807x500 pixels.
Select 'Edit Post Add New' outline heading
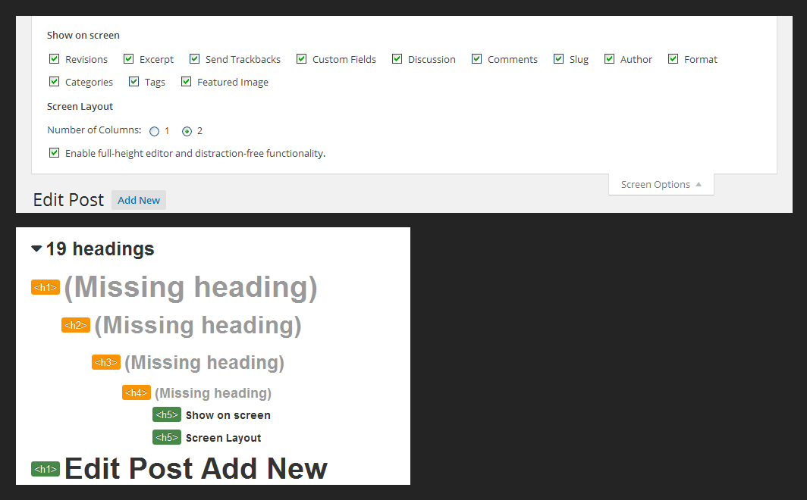[x=196, y=469]
